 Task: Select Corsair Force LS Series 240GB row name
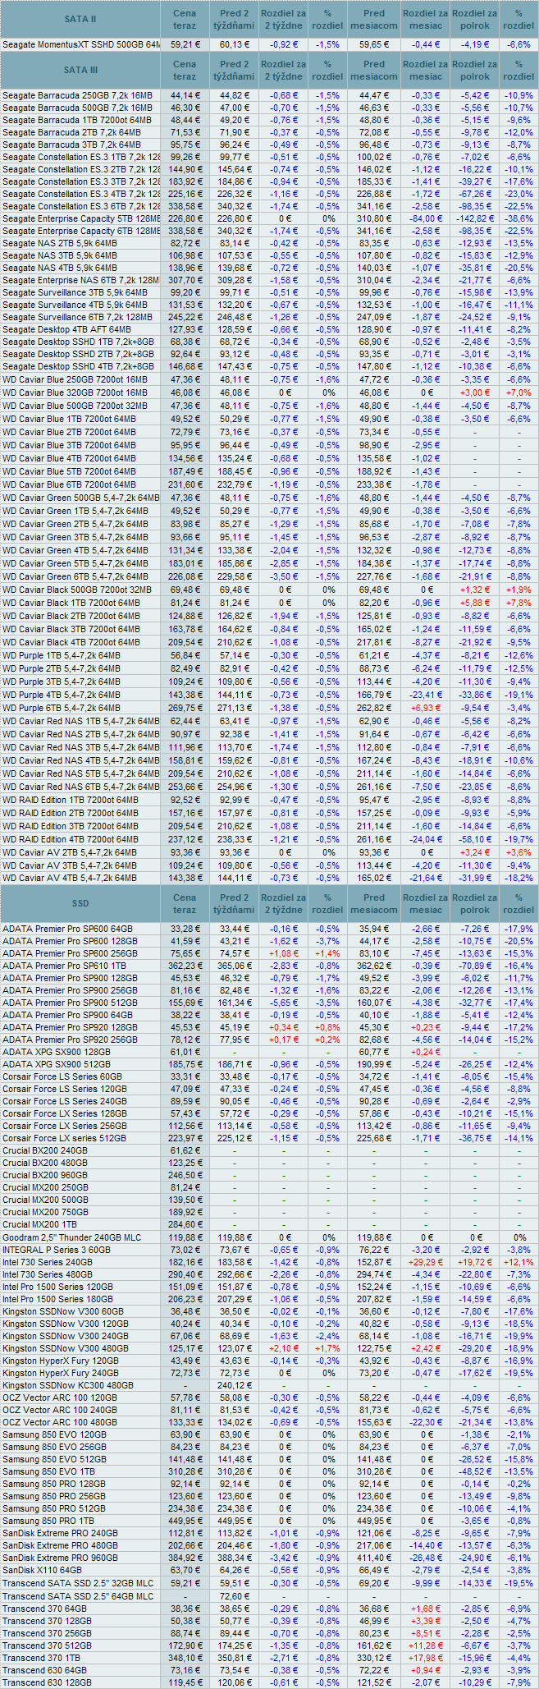coord(65,1101)
